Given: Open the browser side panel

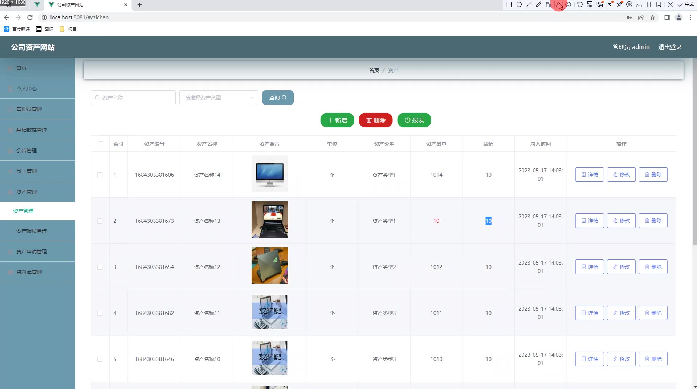Looking at the screenshot, I should [667, 17].
